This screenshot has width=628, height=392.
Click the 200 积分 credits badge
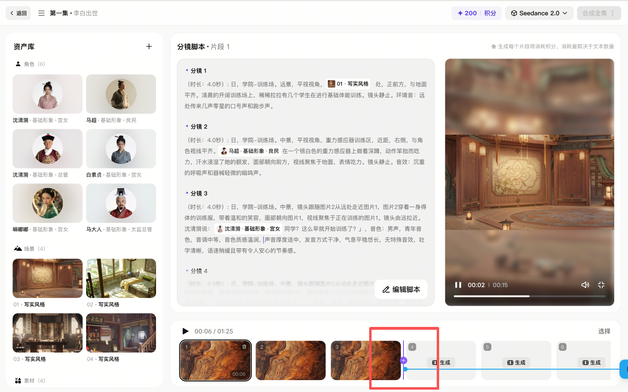477,13
